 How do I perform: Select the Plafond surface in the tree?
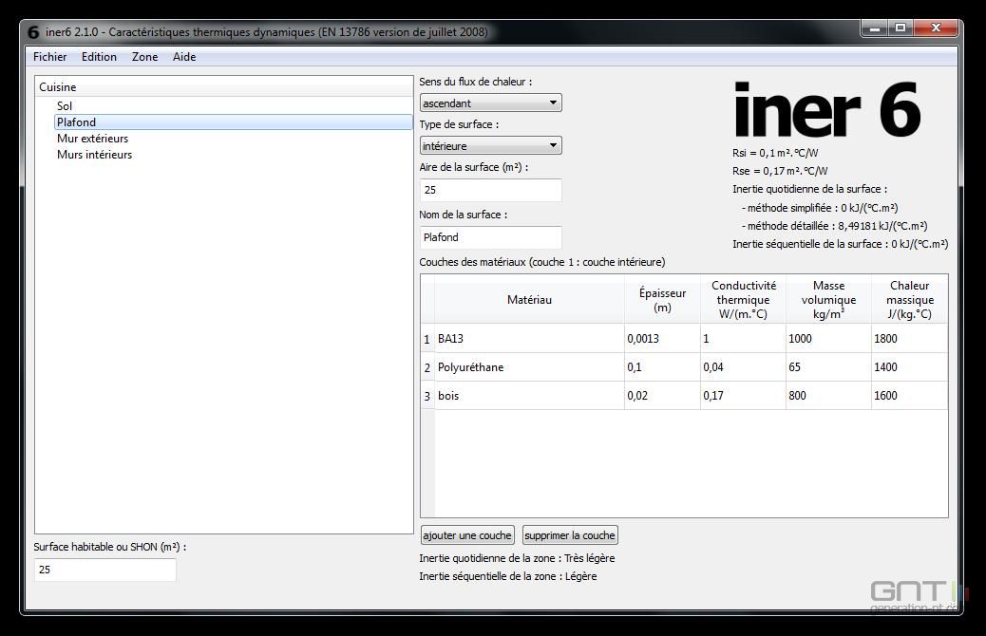tap(234, 122)
